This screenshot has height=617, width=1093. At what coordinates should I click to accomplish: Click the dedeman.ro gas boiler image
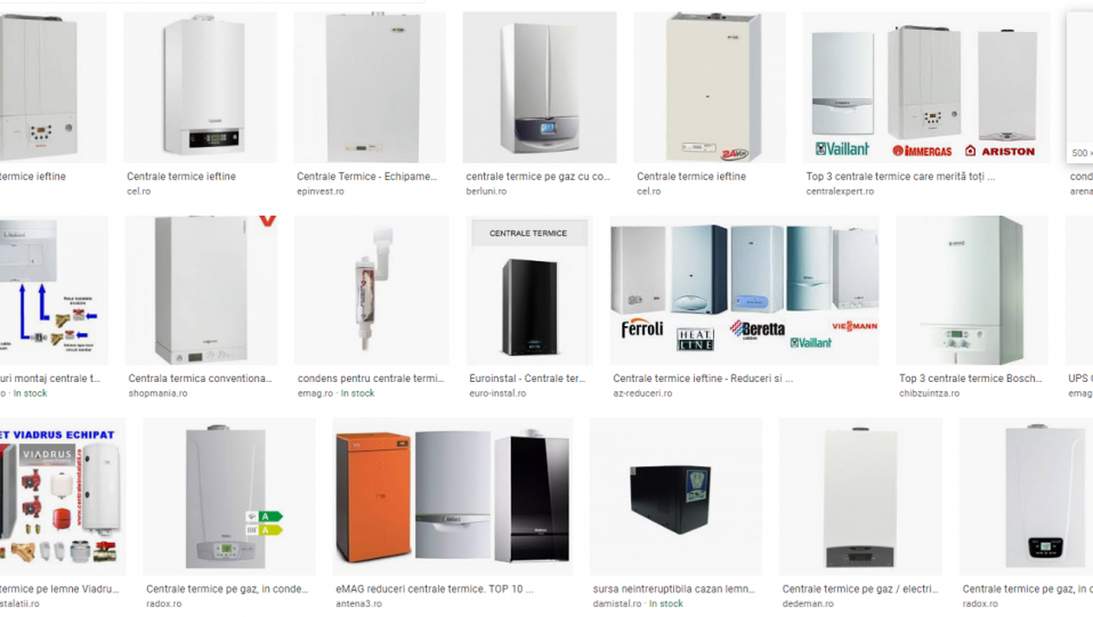(x=861, y=497)
